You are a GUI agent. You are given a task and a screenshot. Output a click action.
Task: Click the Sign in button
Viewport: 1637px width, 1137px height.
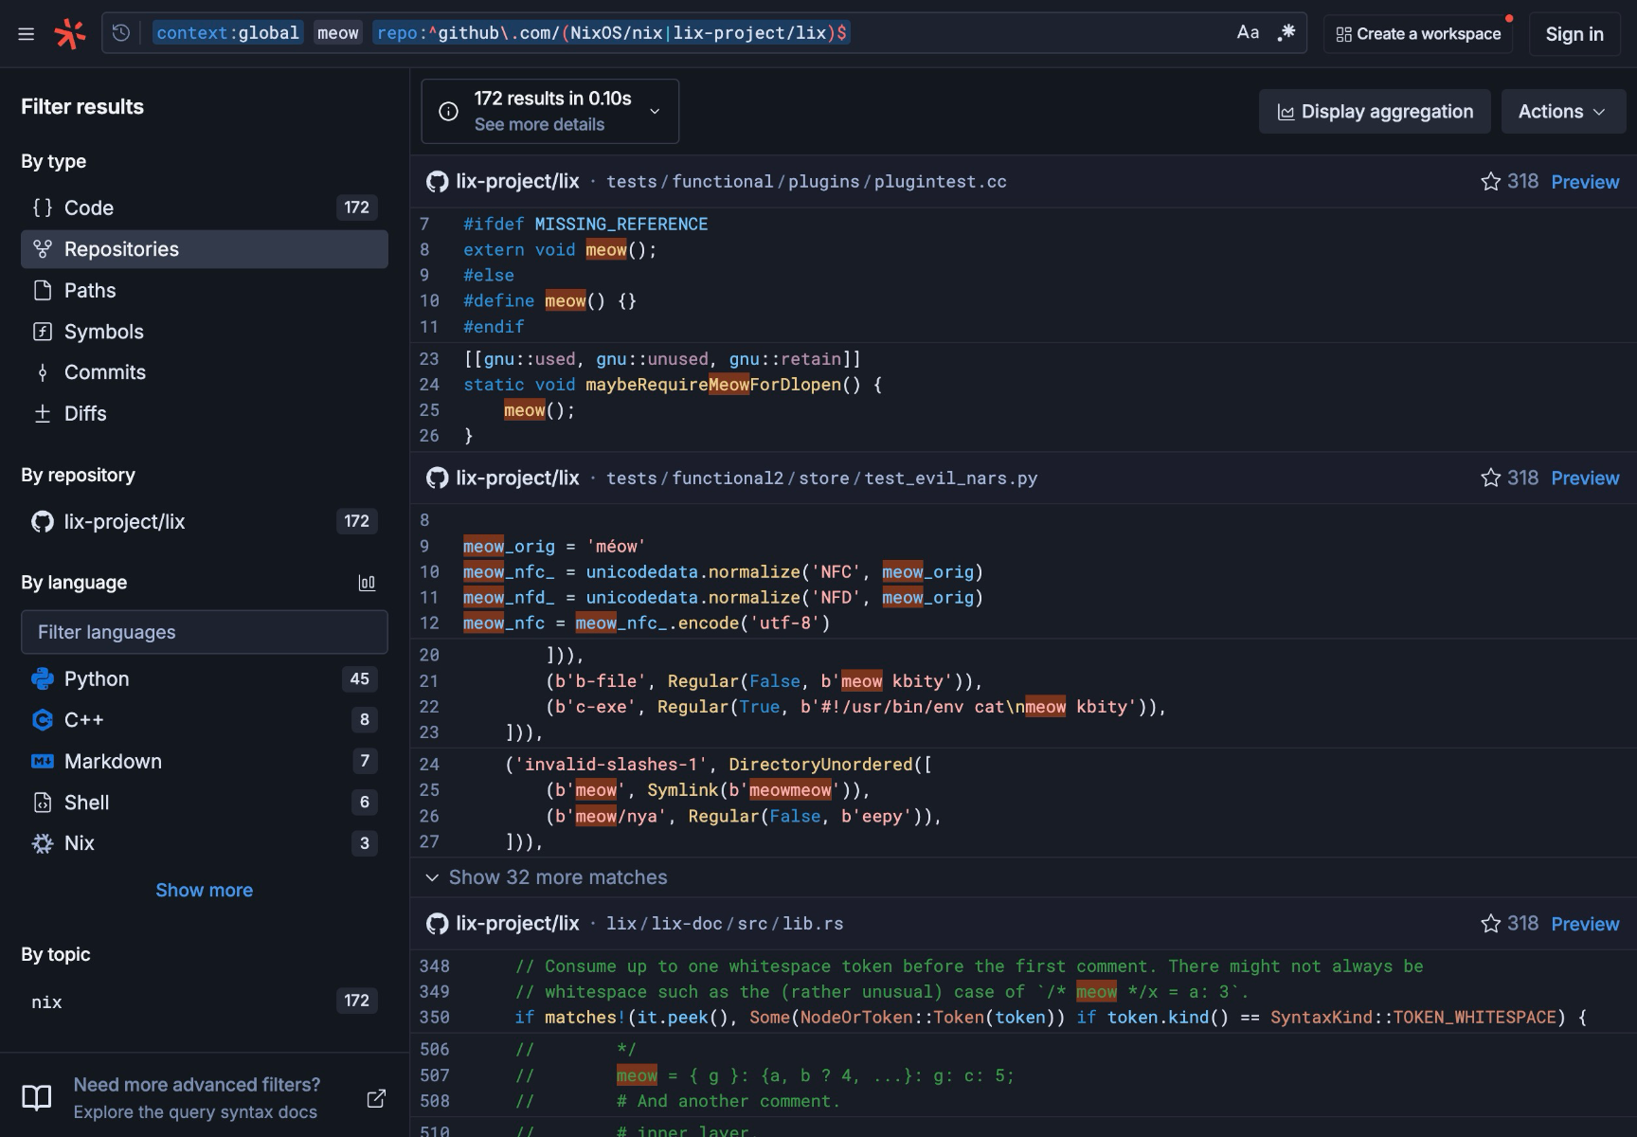tap(1574, 34)
